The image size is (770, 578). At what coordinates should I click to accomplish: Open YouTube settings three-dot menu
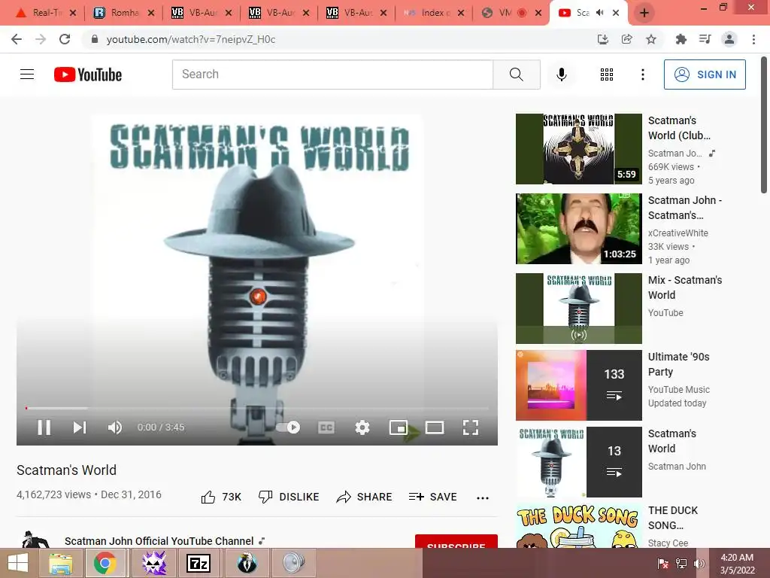point(643,75)
